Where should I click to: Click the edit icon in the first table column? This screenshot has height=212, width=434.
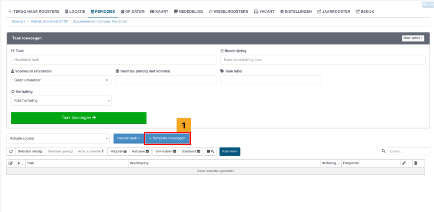[11, 163]
